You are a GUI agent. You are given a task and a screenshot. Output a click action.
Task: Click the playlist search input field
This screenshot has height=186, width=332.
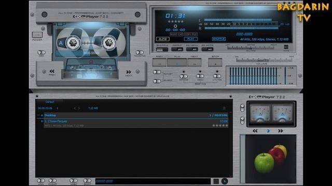[x=153, y=181]
